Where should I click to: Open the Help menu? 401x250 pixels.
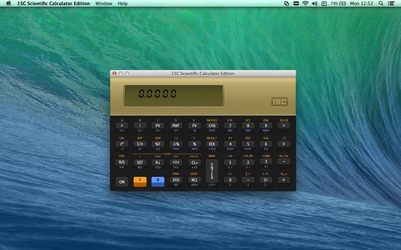[x=122, y=3]
